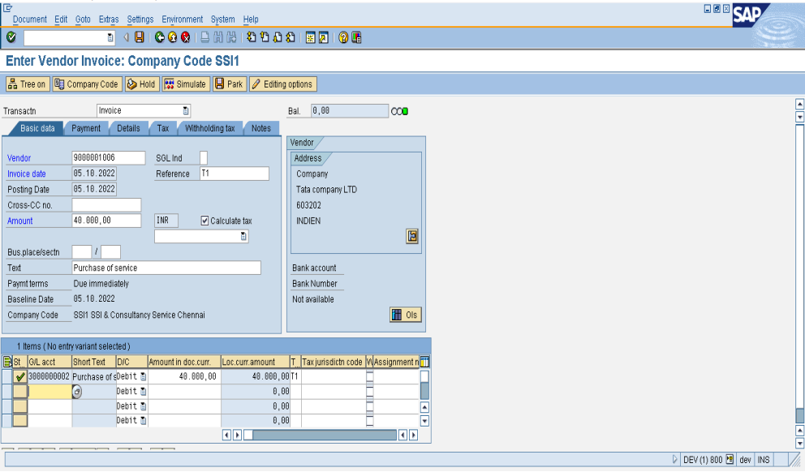Viewport: 805px width, 472px height.
Task: Click the green Enter checkmark icon
Action: pos(11,38)
